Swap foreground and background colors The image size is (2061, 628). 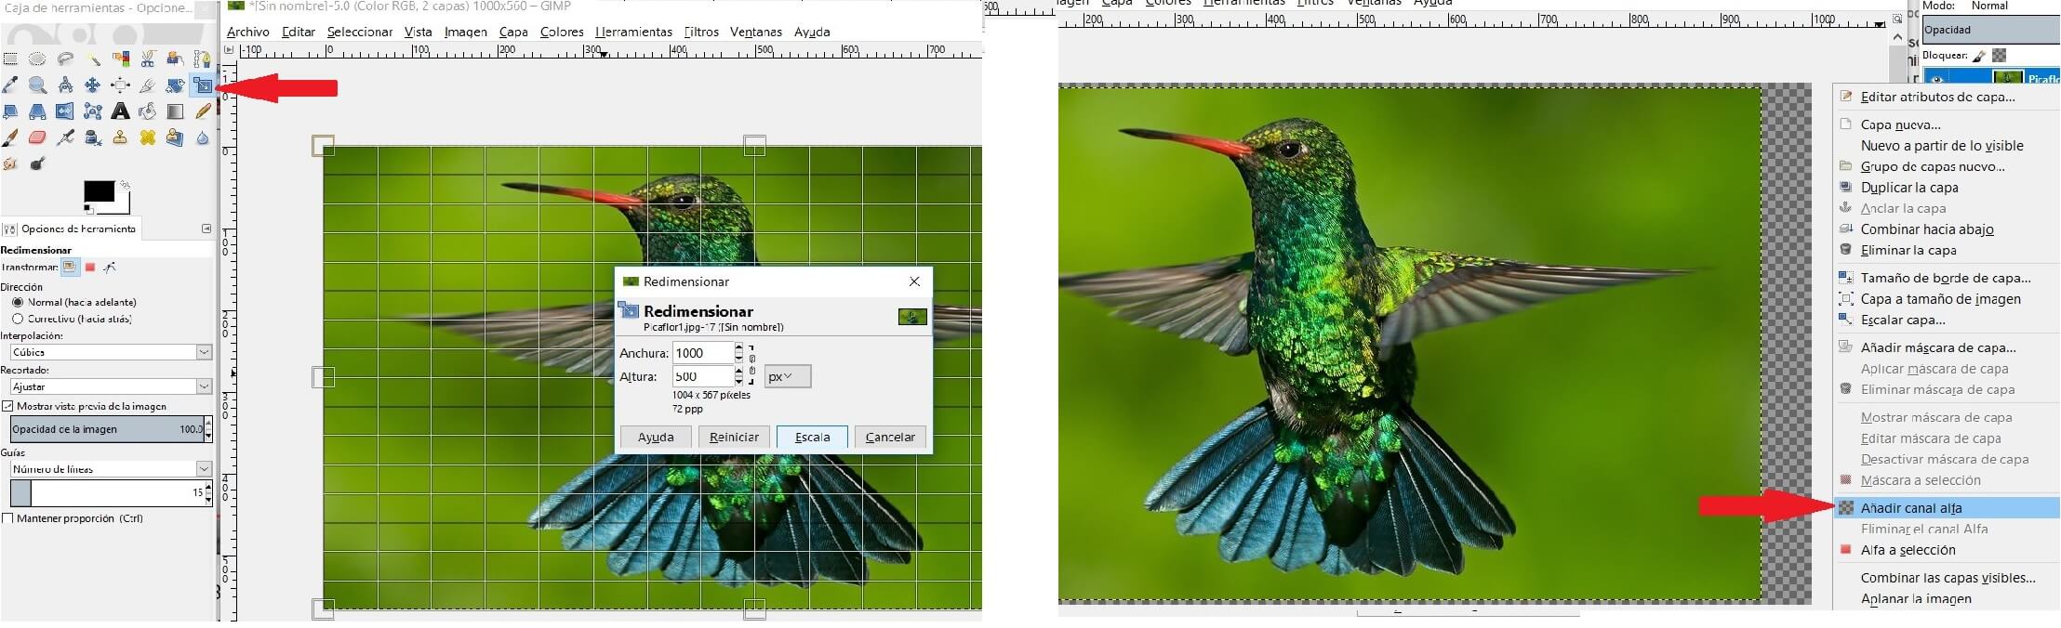[x=125, y=184]
